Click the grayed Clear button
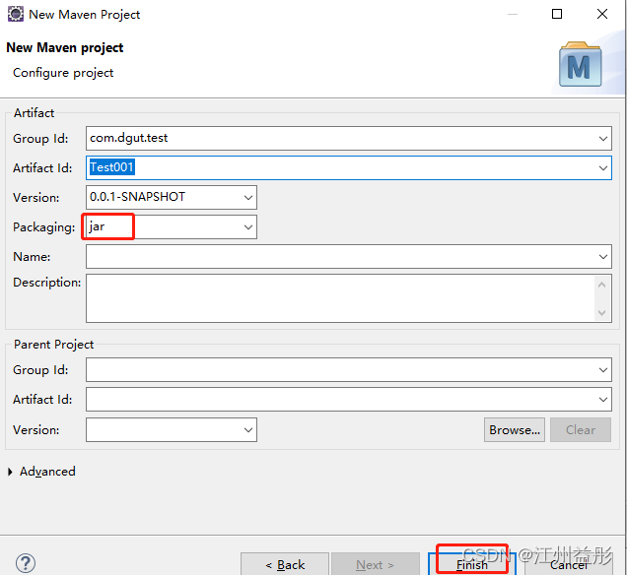627x575 pixels. coord(581,430)
